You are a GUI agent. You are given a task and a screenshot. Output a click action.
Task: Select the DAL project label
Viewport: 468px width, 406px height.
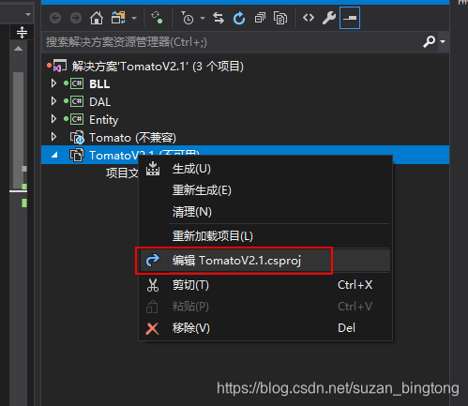point(100,102)
